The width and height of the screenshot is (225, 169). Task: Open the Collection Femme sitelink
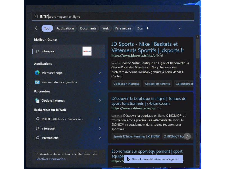[x=157, y=84]
